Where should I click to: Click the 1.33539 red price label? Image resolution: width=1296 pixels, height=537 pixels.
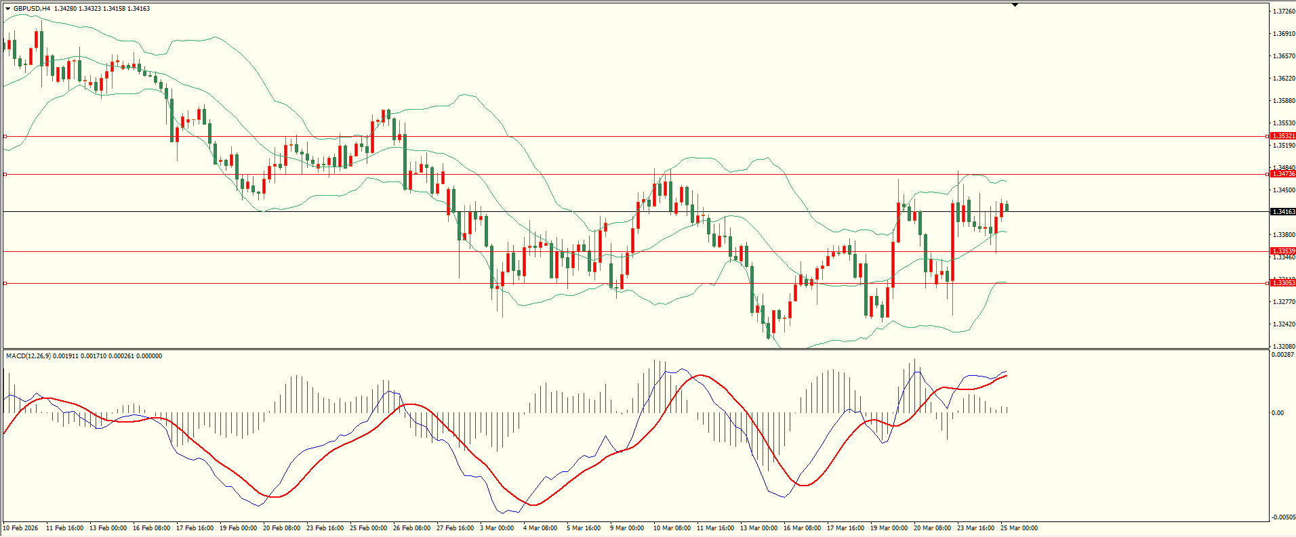1283,251
